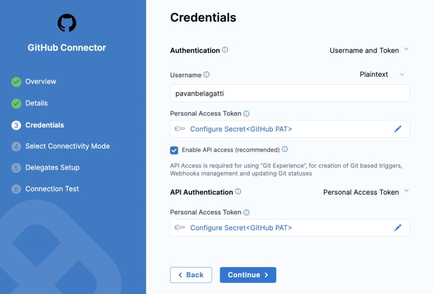
Task: Toggle Enable API access checkbox
Action: tap(174, 150)
